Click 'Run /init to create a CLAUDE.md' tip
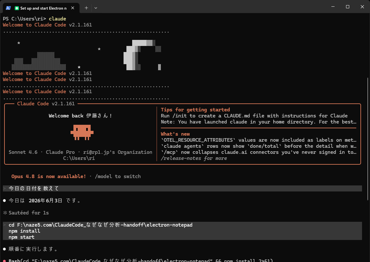 (254, 116)
